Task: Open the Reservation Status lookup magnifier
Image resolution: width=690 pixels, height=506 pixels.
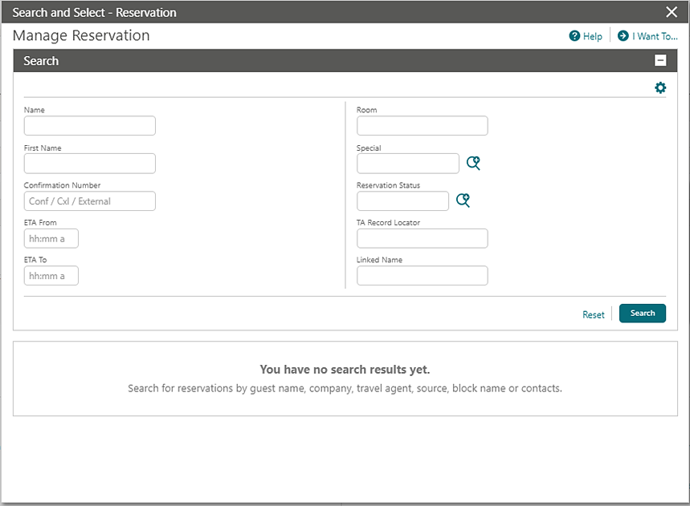Action: pos(463,200)
